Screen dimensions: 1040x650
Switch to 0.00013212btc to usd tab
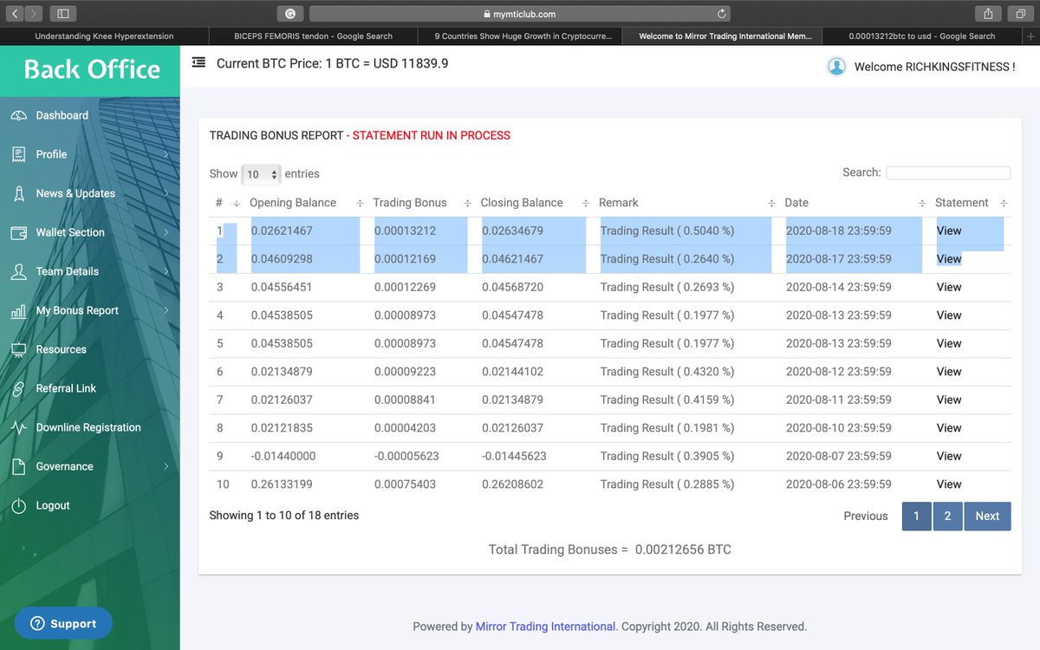[922, 36]
